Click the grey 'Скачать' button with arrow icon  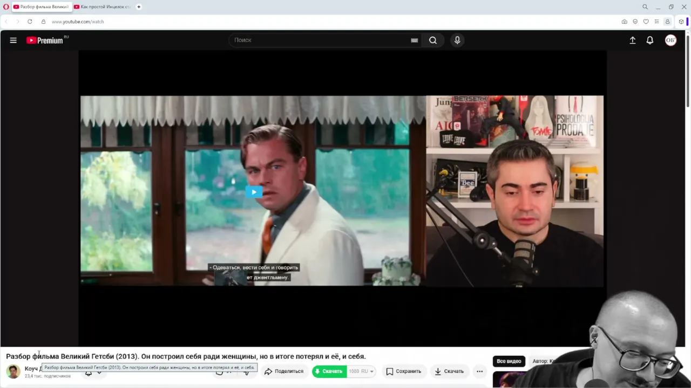[449, 371]
